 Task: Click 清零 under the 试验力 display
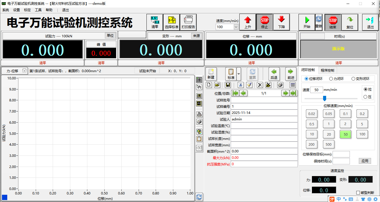point(42,63)
